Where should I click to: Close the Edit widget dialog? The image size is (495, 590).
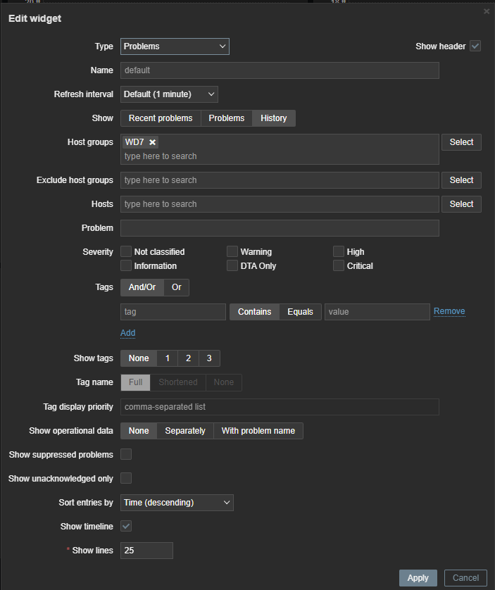pos(486,11)
